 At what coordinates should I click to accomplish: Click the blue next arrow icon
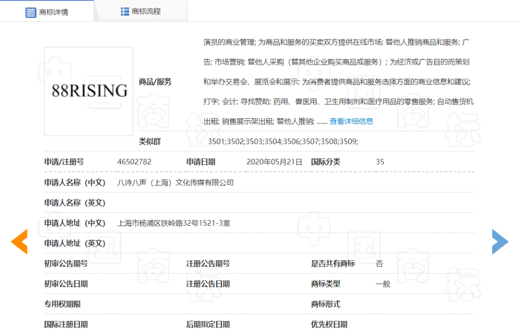click(x=500, y=241)
